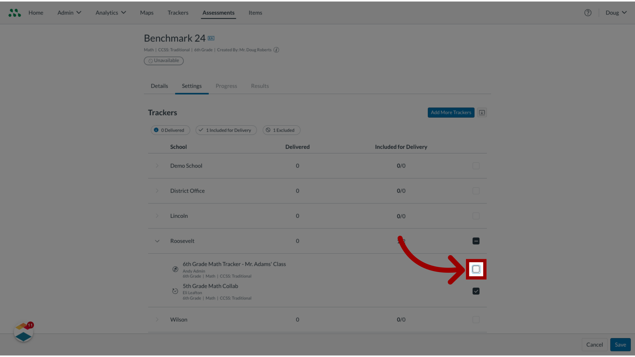The height and width of the screenshot is (357, 635).
Task: Expand the Roosevelt school row
Action: point(157,241)
